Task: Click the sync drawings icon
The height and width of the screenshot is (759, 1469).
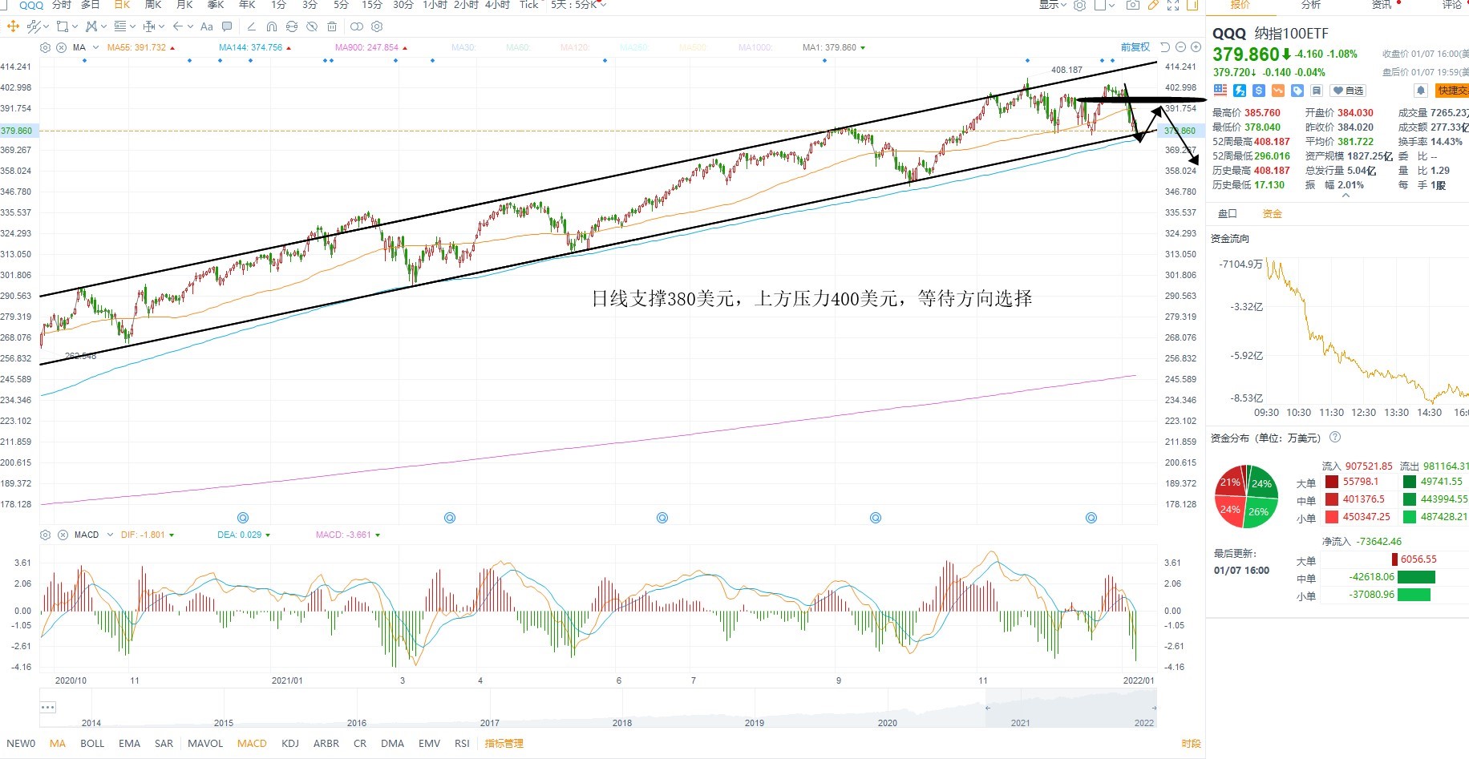Action: tap(292, 26)
